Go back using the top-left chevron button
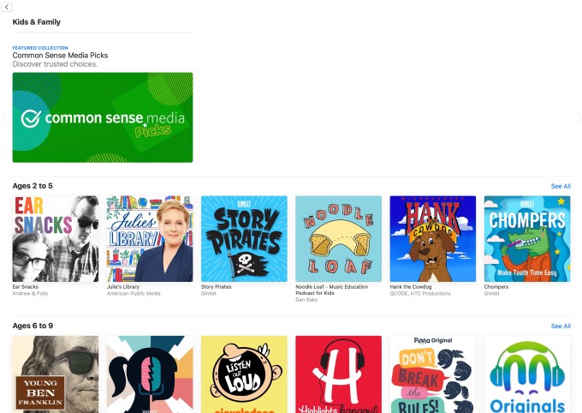 (7, 7)
